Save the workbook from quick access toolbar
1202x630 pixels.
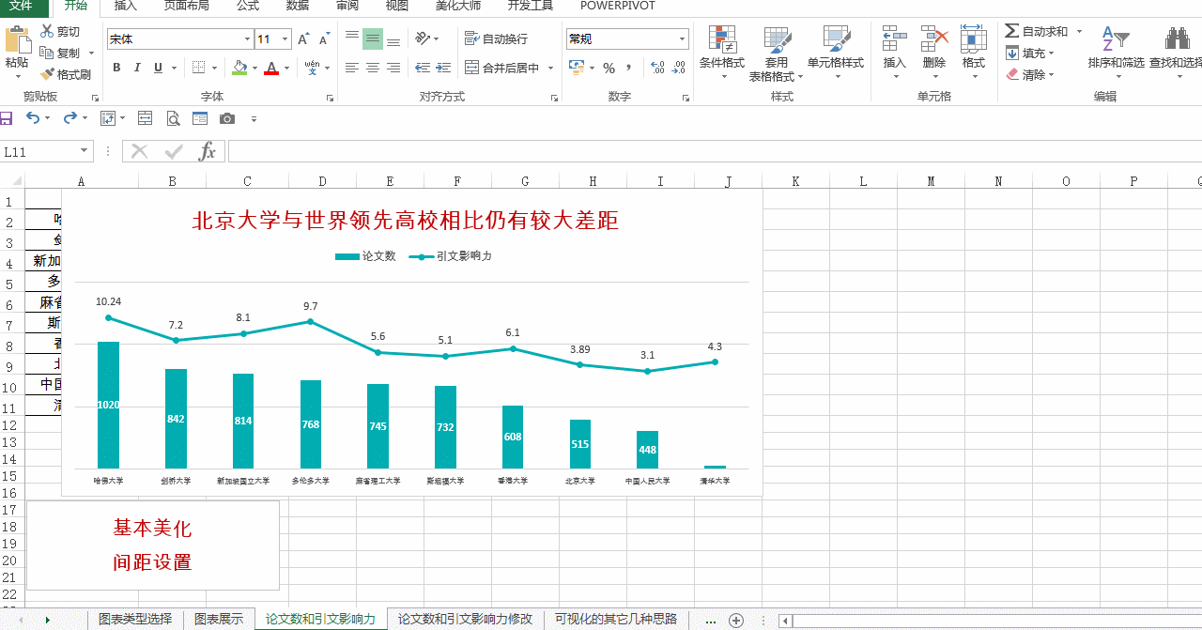coord(6,118)
